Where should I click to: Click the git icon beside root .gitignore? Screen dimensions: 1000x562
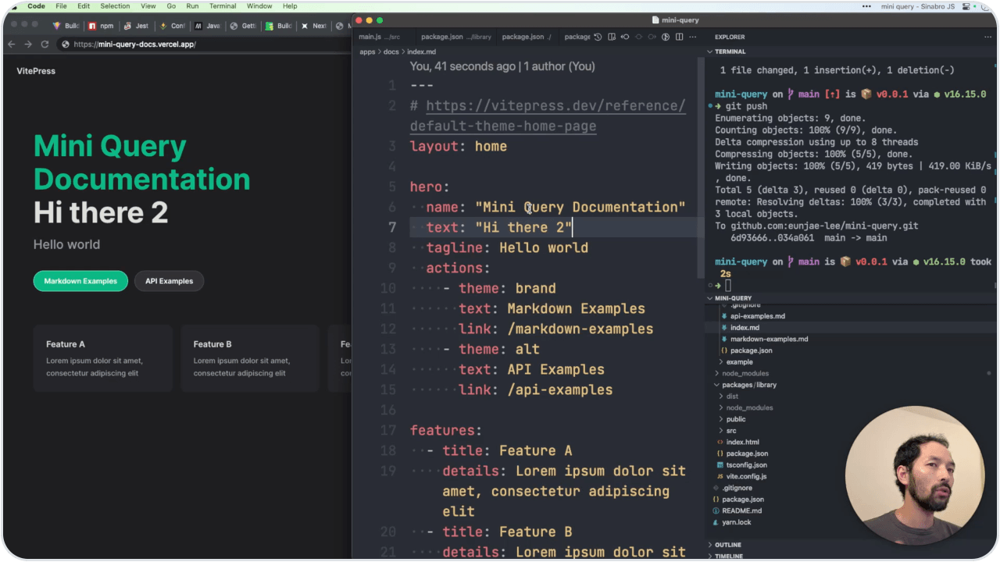click(x=715, y=488)
